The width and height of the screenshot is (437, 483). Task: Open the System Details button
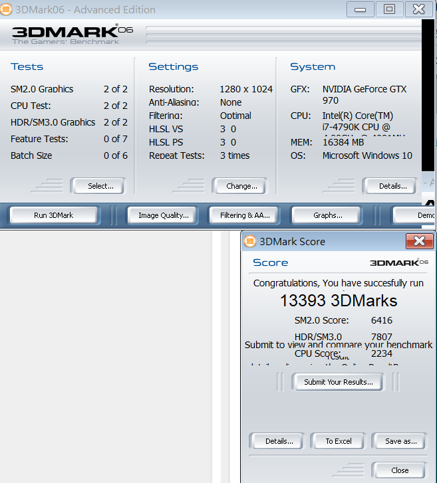point(390,186)
